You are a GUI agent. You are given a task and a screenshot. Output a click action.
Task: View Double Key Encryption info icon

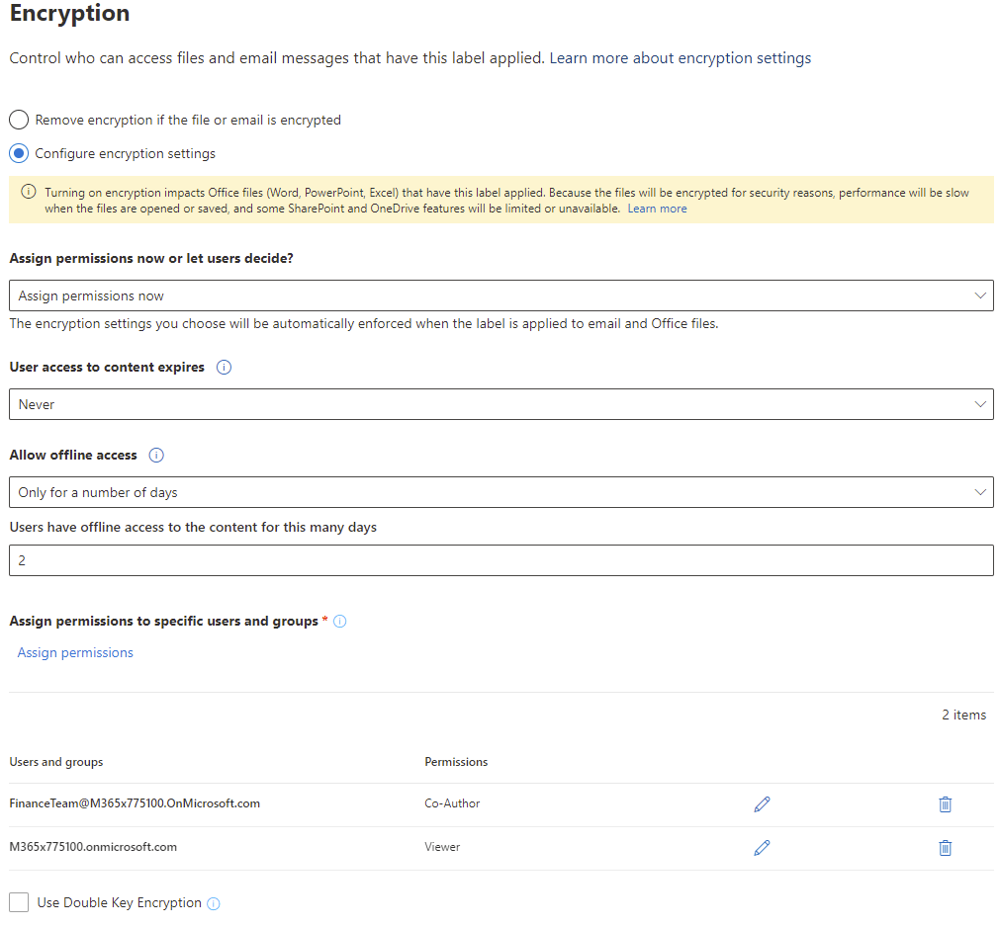214,903
